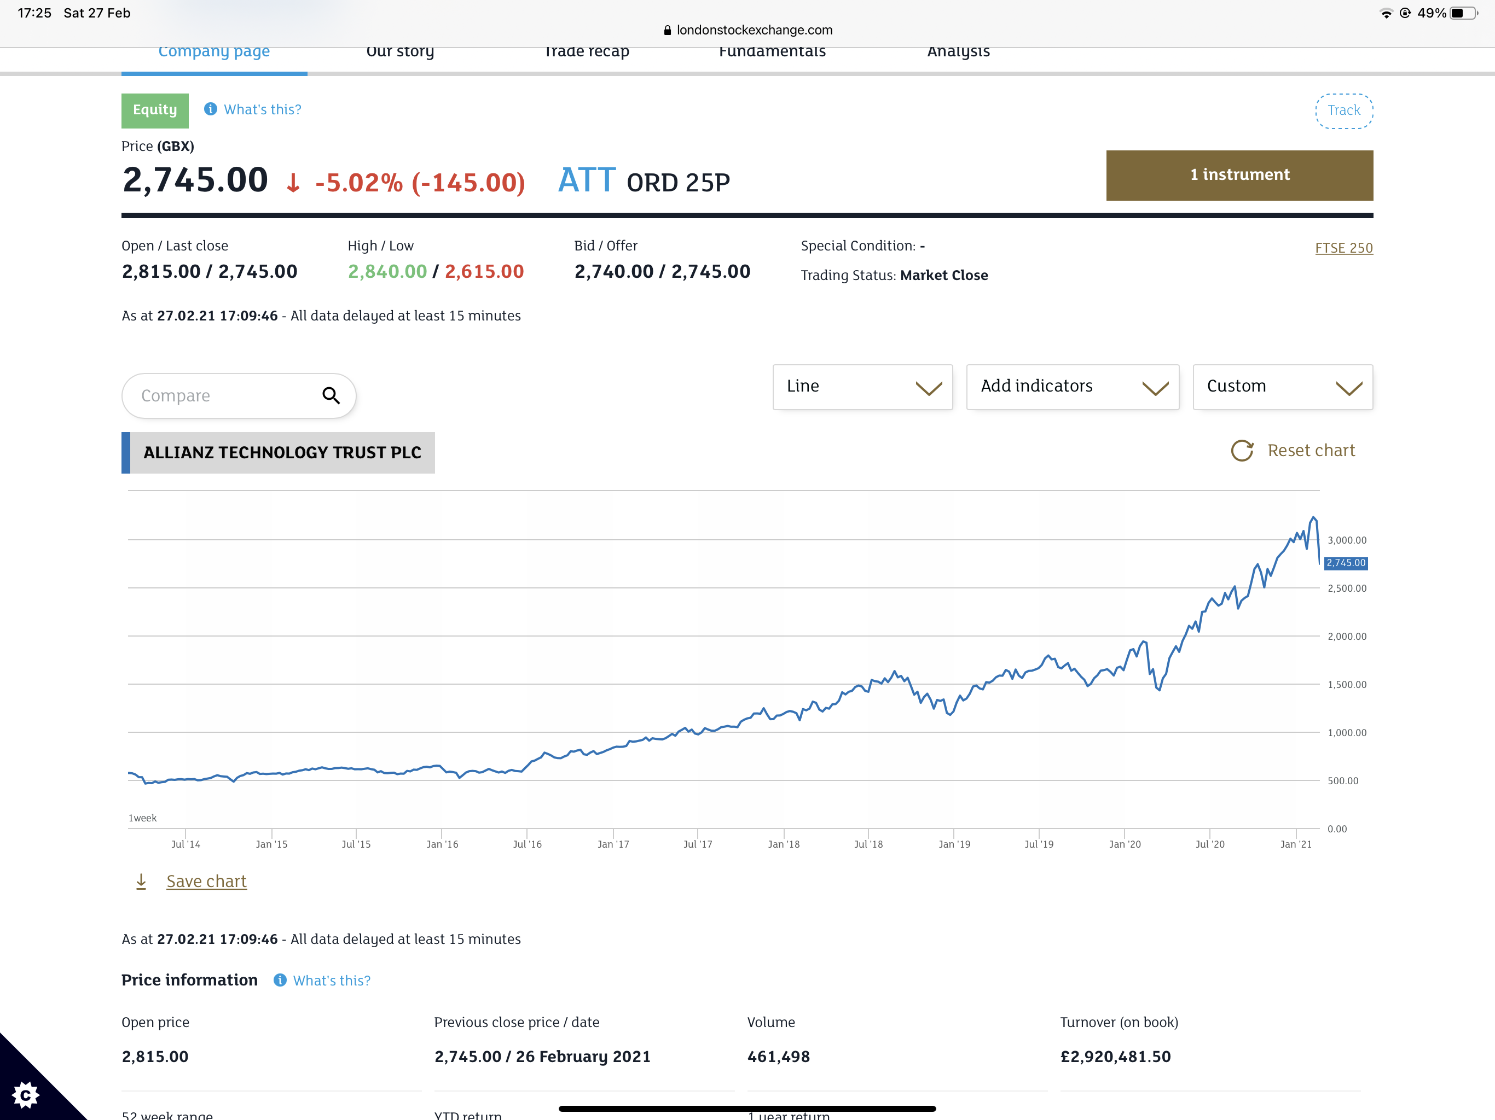Click the Reset chart refresh icon
The height and width of the screenshot is (1120, 1495).
pos(1242,451)
